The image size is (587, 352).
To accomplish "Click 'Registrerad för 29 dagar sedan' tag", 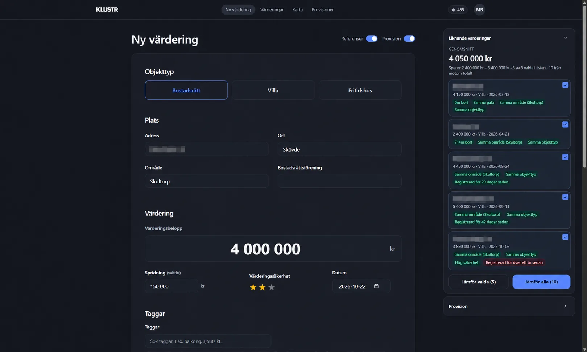I will [481, 182].
